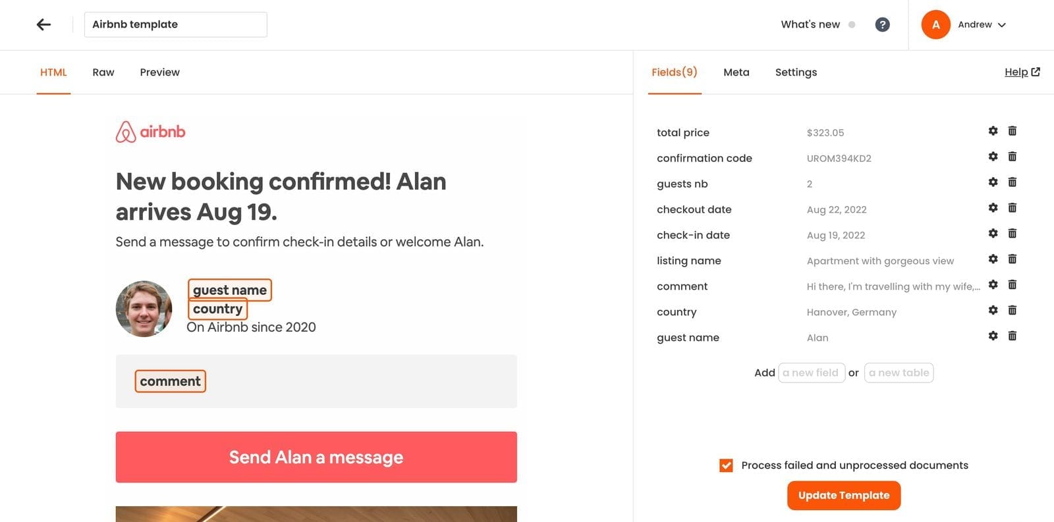This screenshot has height=522, width=1054.
Task: Delete the confirmation code field
Action: [x=1012, y=157]
